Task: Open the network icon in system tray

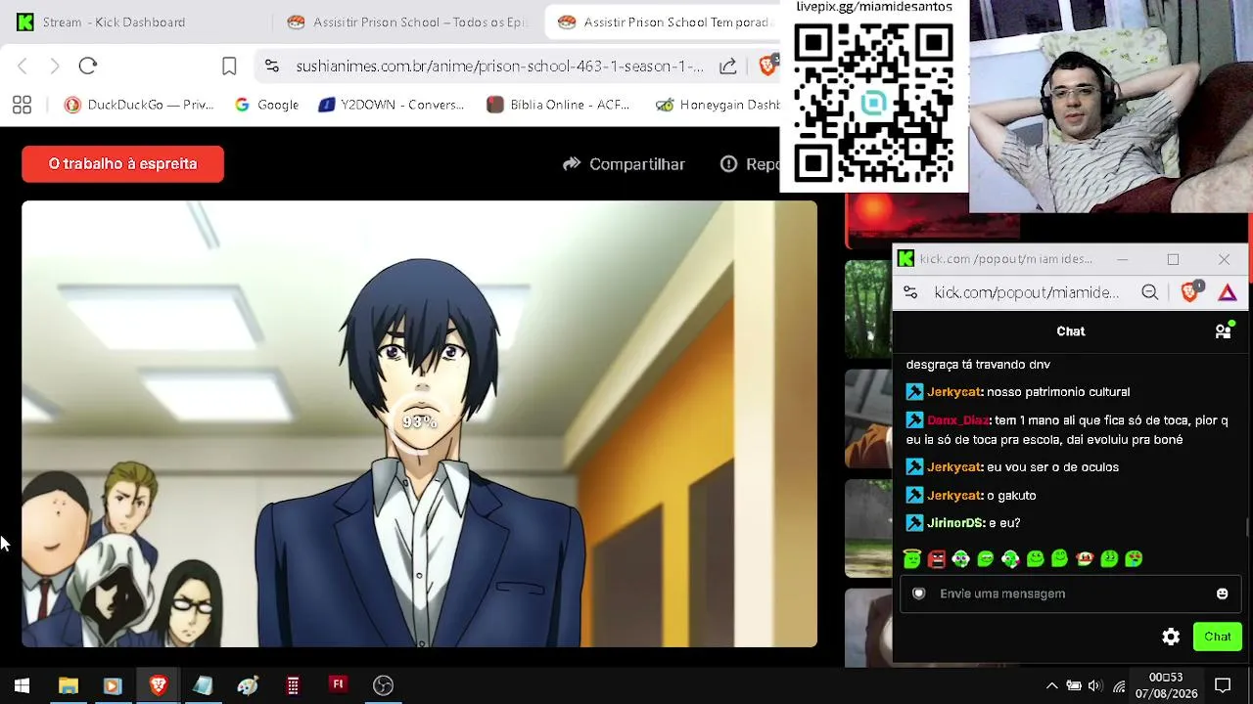Action: (1119, 686)
